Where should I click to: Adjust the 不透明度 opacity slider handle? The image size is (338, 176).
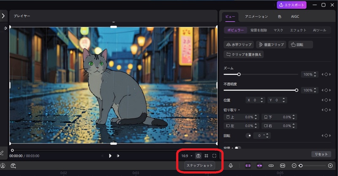pyautogui.click(x=297, y=90)
